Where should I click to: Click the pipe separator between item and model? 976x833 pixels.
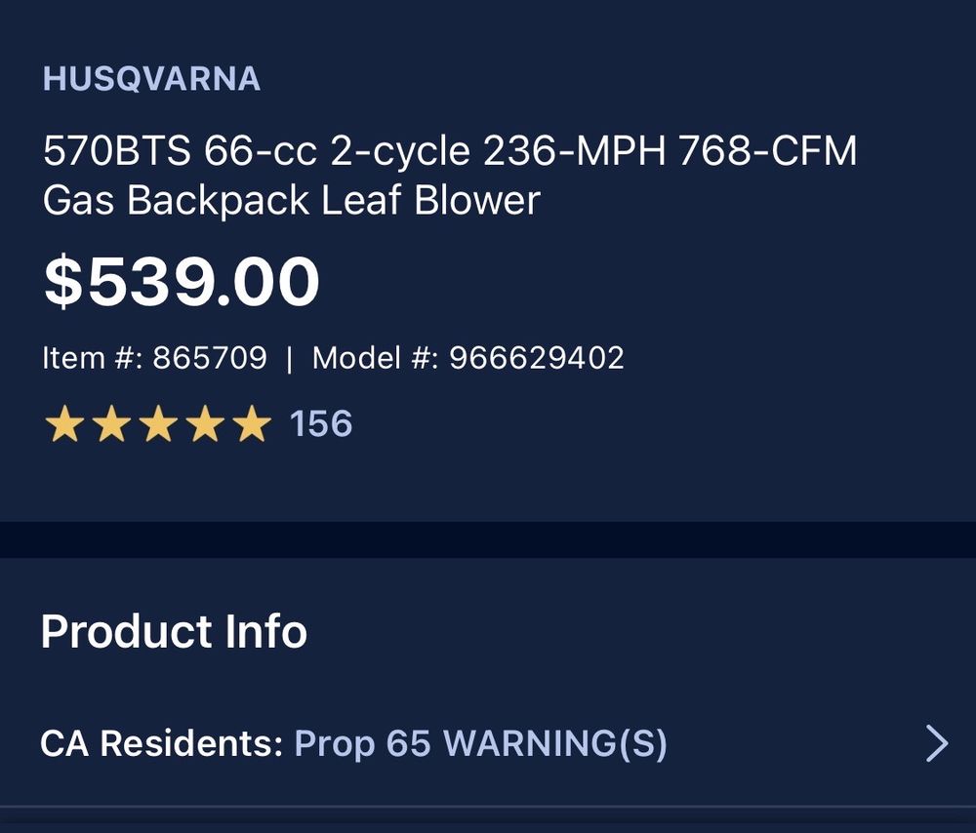289,358
